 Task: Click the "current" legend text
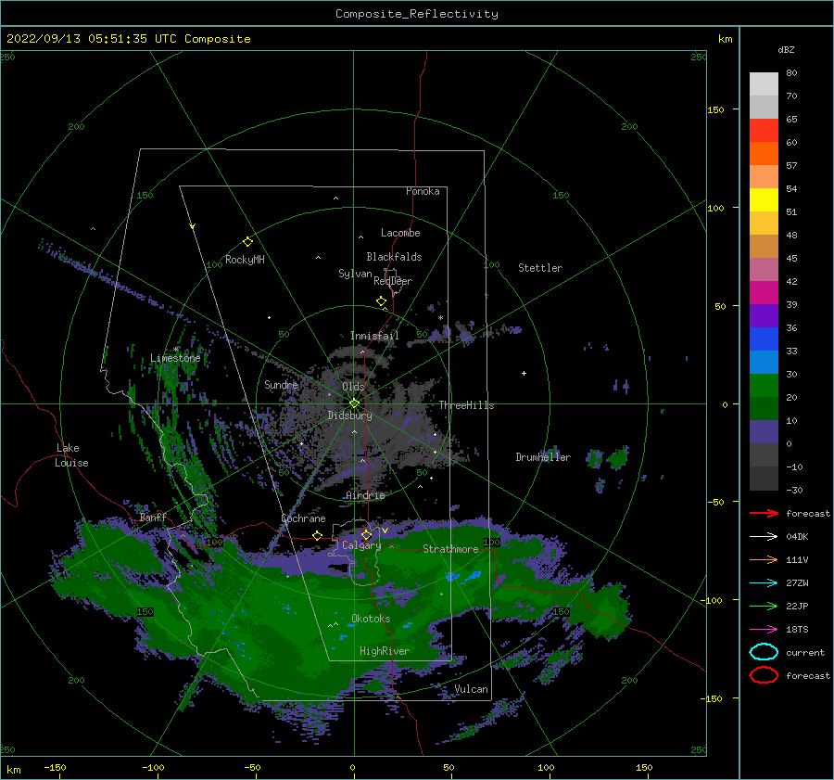[805, 653]
